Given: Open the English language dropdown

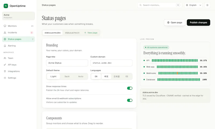Looking at the screenshot, I should (193, 5).
